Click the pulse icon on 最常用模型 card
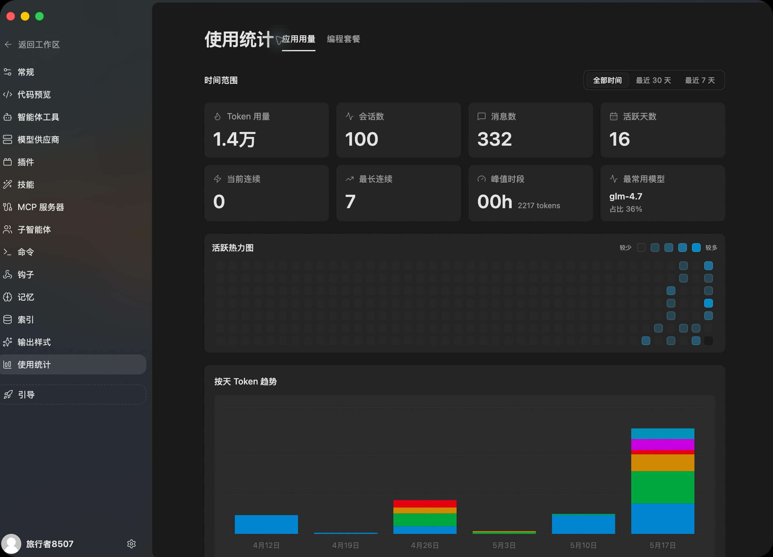 (x=613, y=179)
